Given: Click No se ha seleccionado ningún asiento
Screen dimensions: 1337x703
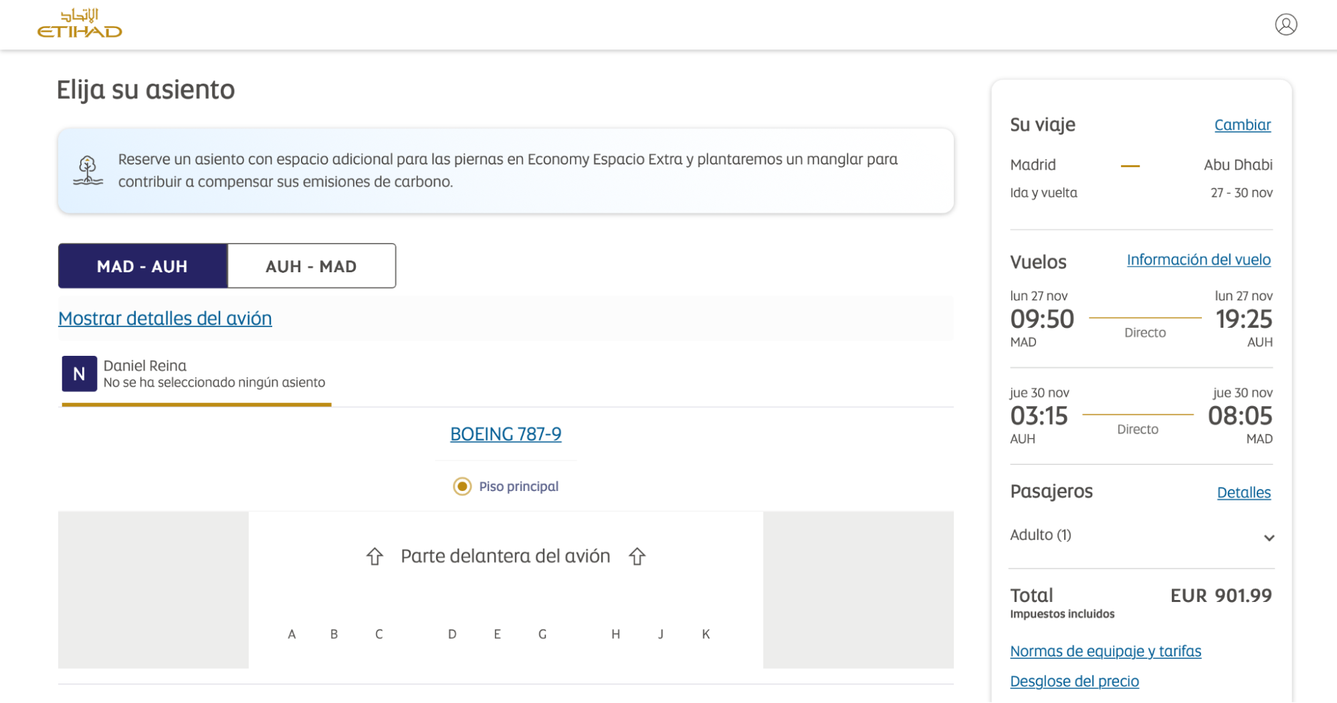Looking at the screenshot, I should click(214, 383).
